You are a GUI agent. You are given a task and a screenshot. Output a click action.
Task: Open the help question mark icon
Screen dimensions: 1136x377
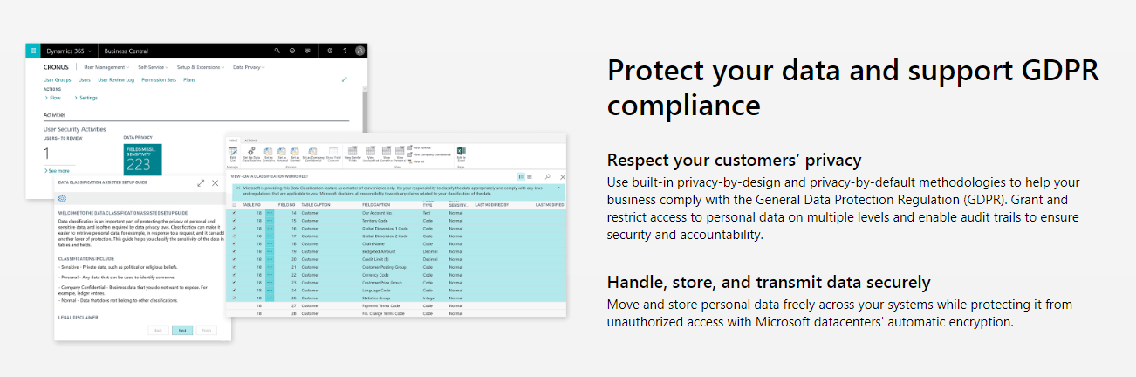tap(345, 51)
